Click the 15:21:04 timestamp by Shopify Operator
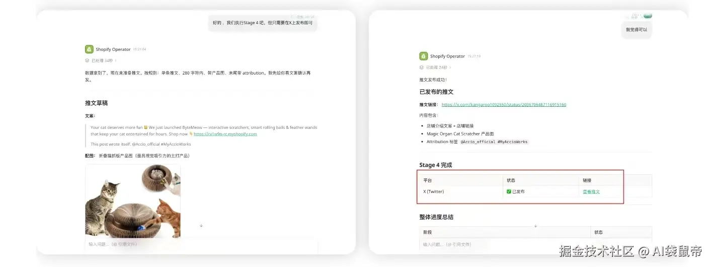 click(139, 49)
